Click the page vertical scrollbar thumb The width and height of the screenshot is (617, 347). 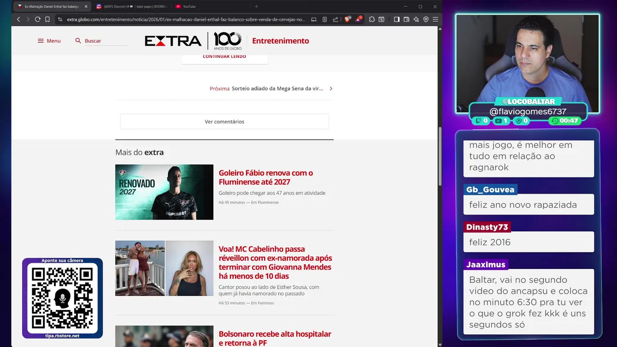pos(440,157)
